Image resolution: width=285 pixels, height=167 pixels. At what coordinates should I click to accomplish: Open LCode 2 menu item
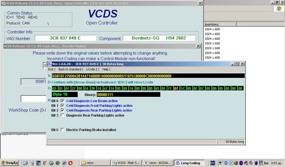(x=92, y=69)
